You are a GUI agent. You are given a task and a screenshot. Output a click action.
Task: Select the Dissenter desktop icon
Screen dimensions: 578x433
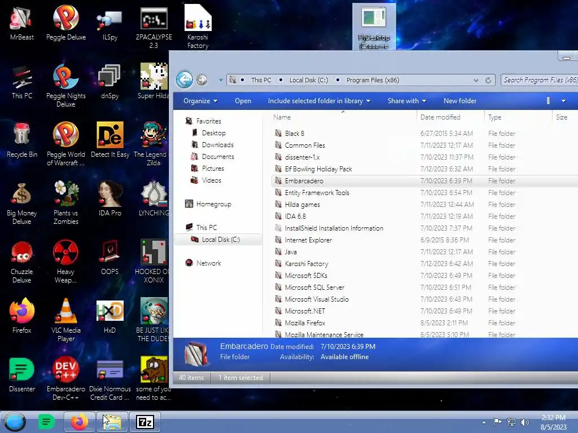22,375
